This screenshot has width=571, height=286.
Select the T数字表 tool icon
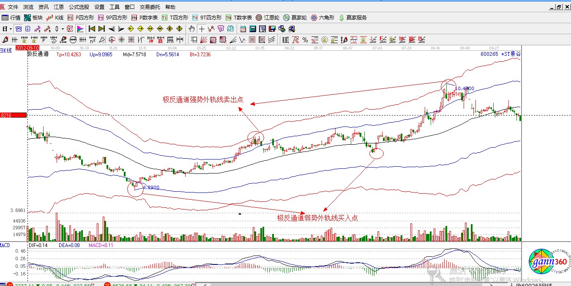239,17
